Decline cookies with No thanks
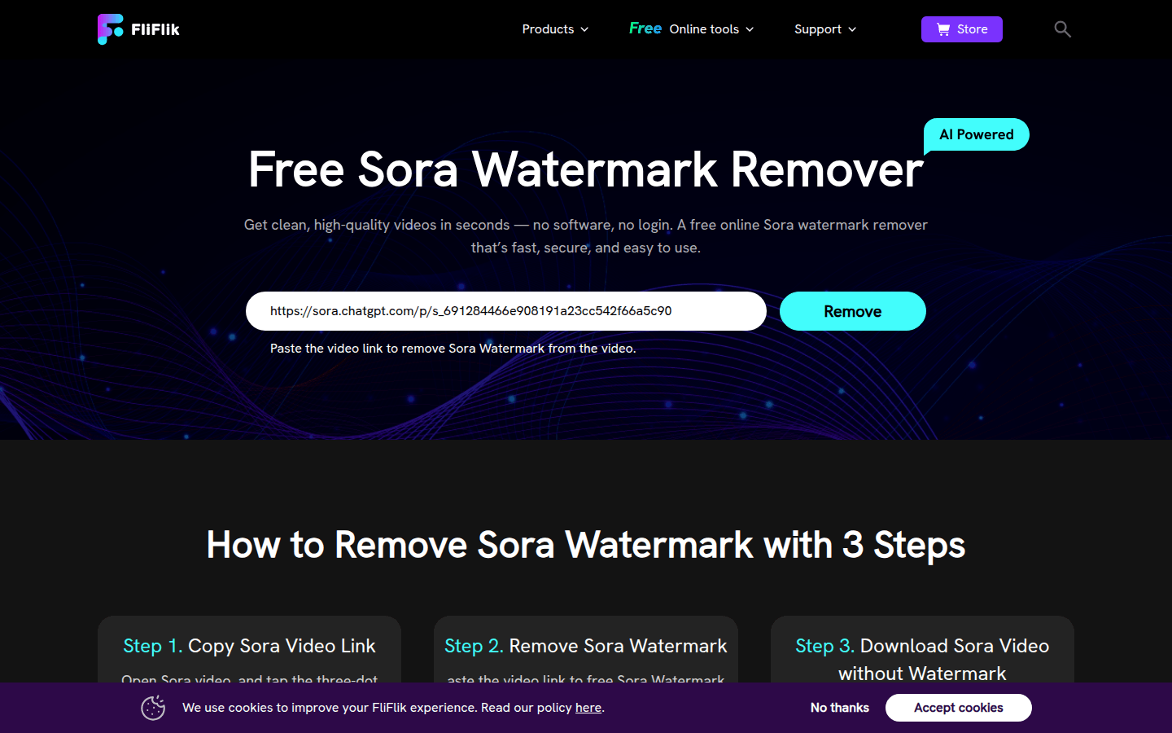The image size is (1172, 733). pyautogui.click(x=840, y=708)
